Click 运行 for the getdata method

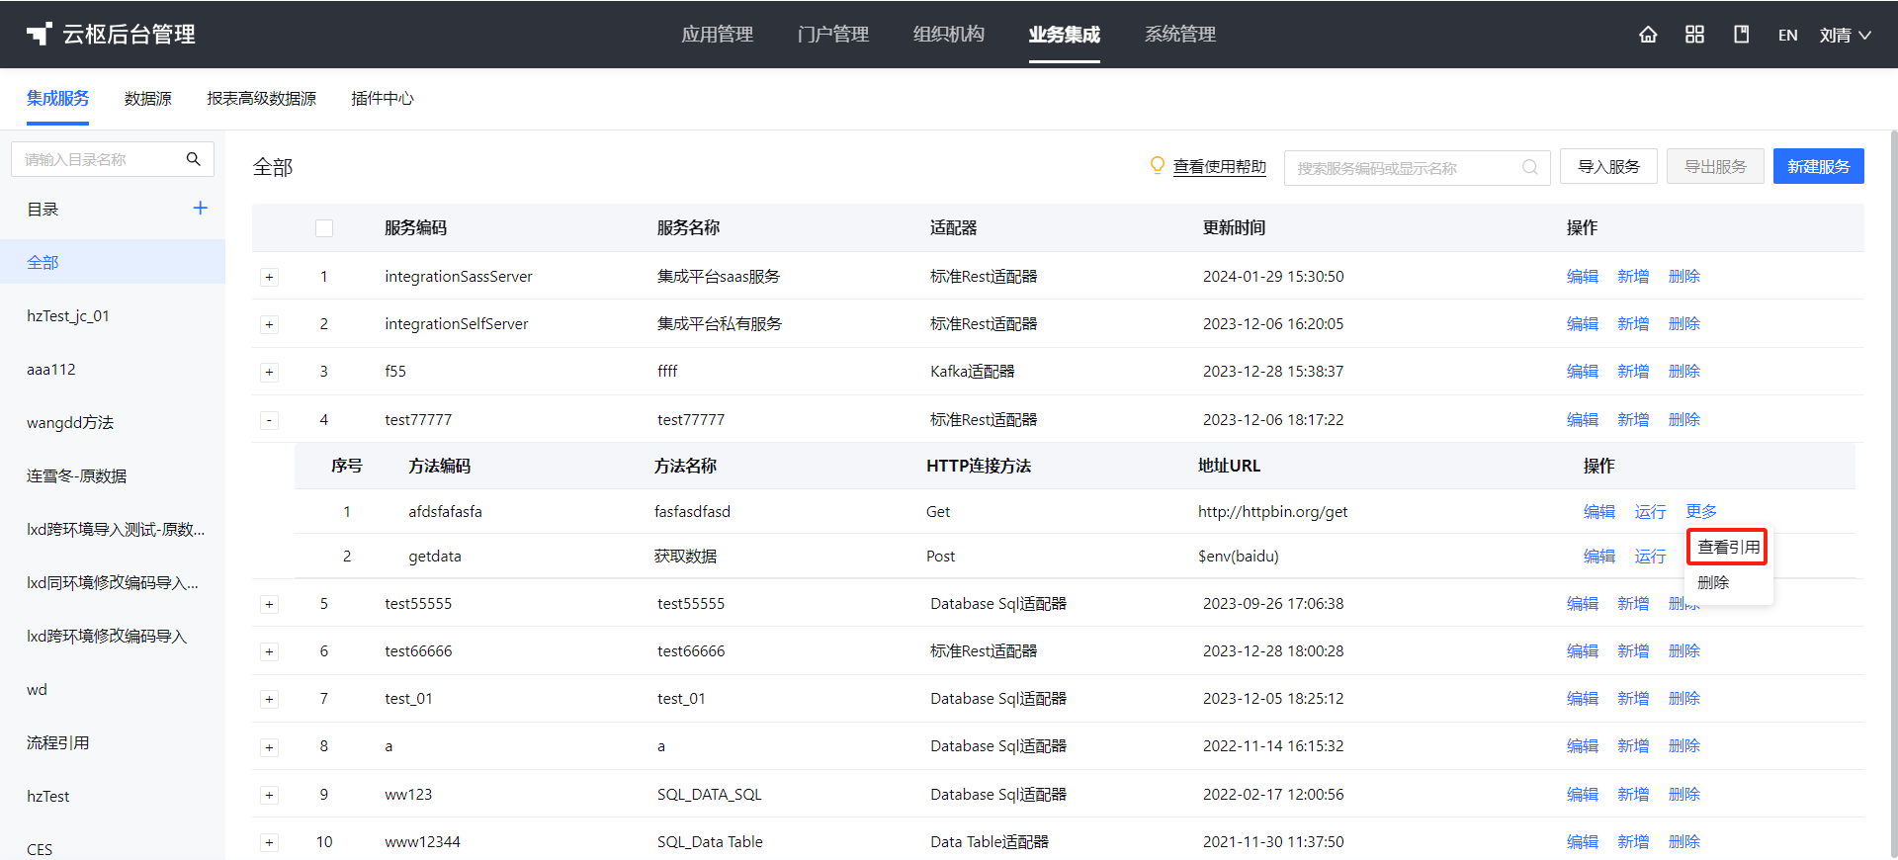1650,556
